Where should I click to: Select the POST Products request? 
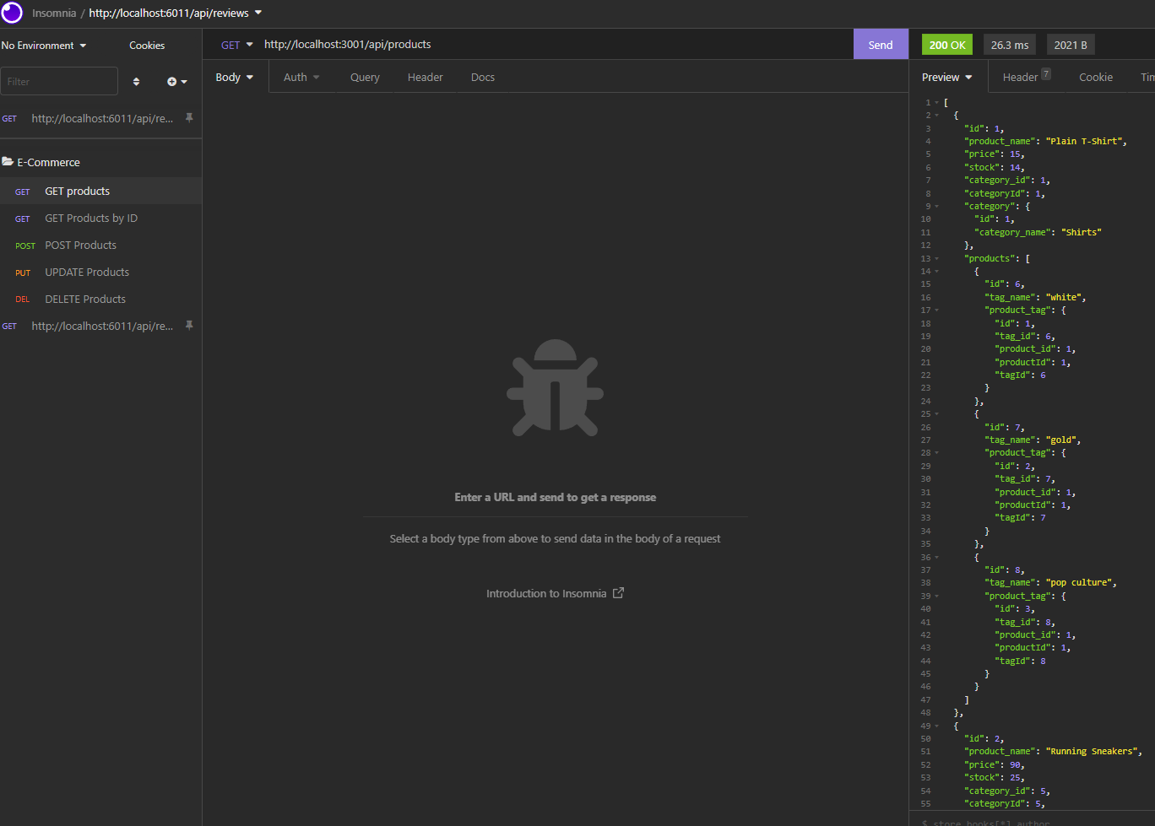[x=100, y=245]
